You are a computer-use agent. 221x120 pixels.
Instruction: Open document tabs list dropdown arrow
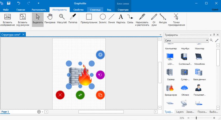(160, 35)
